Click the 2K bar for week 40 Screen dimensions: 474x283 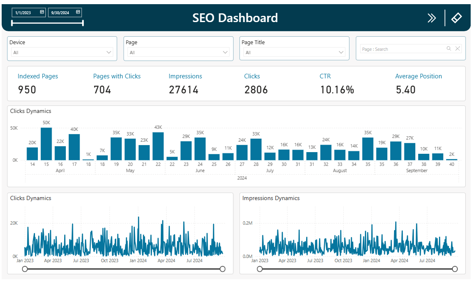tap(452, 159)
